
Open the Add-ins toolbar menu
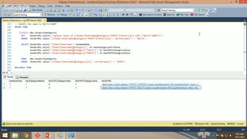tap(169, 15)
